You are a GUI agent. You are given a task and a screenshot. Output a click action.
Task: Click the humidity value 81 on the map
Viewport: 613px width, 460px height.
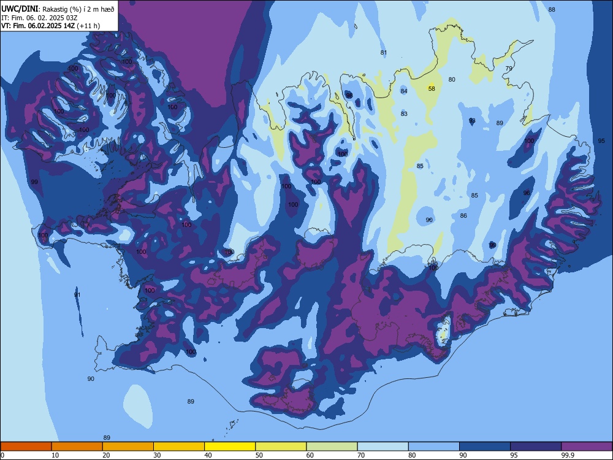click(384, 52)
